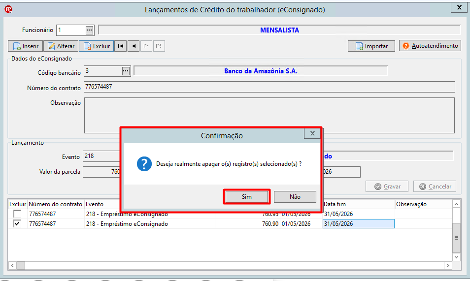Click the grid scroll-up arrow
This screenshot has width=470, height=281.
pos(456,204)
